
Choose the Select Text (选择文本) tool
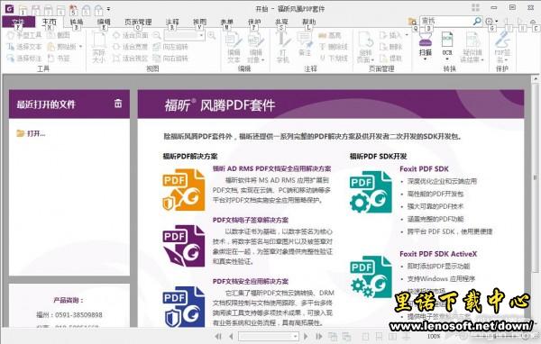pyautogui.click(x=24, y=47)
